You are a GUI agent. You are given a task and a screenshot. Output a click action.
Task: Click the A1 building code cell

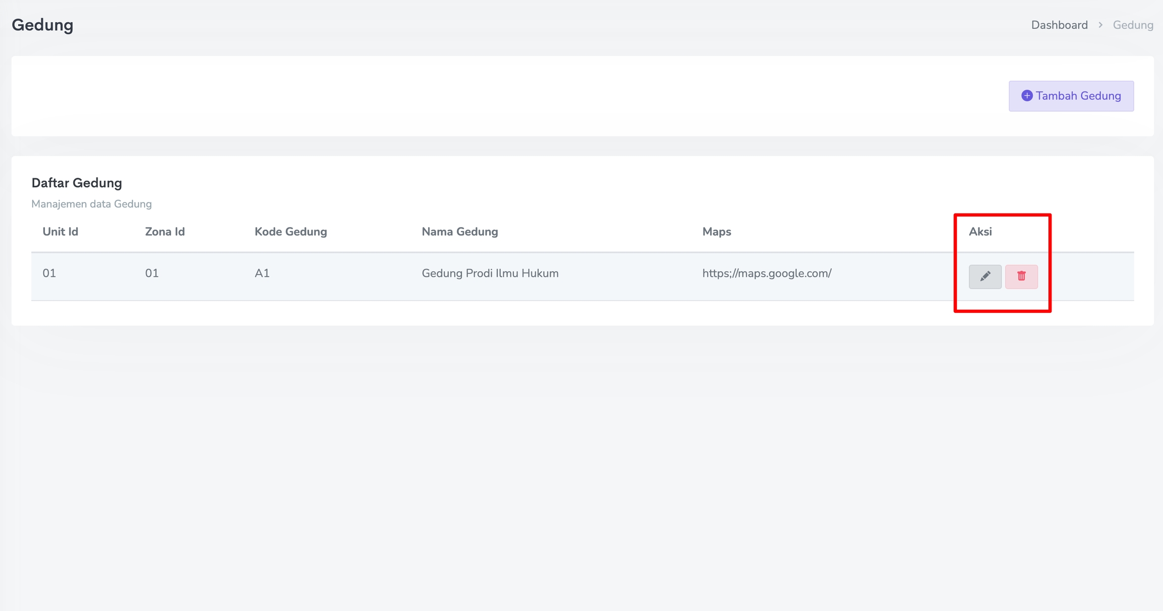point(261,273)
